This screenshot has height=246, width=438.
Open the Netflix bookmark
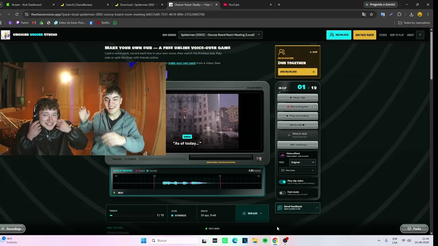tap(103, 23)
